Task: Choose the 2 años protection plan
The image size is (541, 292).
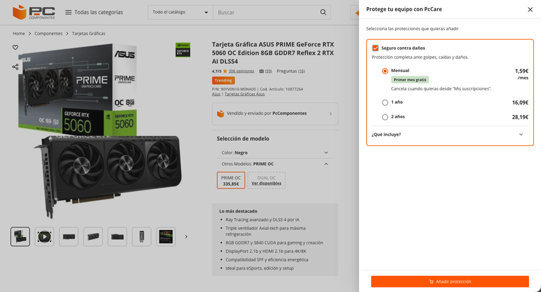Action: (385, 117)
